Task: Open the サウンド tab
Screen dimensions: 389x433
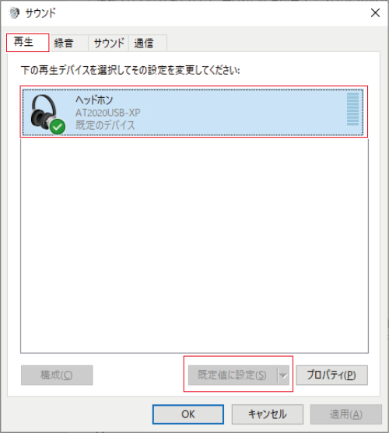Action: click(x=109, y=43)
